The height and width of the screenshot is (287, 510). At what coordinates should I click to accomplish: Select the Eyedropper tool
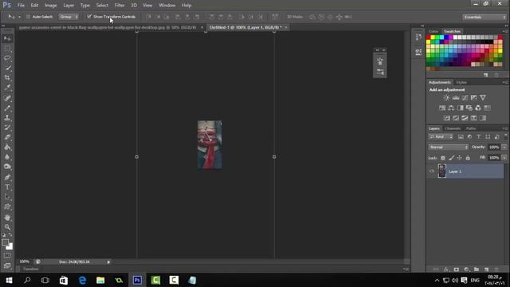pyautogui.click(x=7, y=88)
